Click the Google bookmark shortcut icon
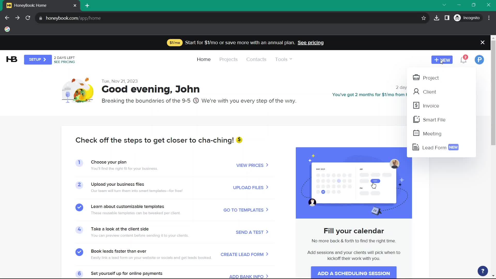Screen dimensions: 496x279 [7, 29]
